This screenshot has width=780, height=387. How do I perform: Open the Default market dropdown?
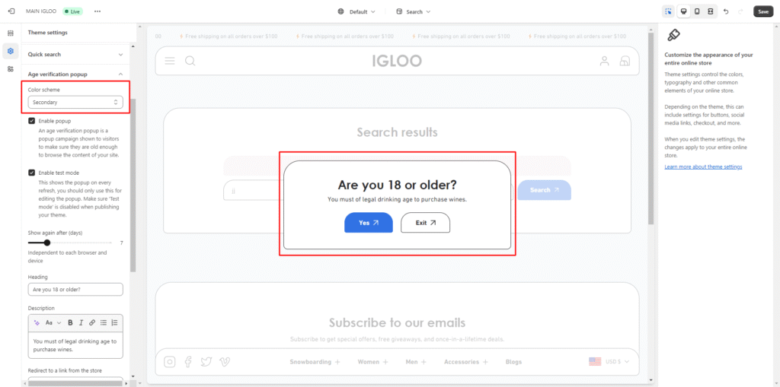pos(356,12)
